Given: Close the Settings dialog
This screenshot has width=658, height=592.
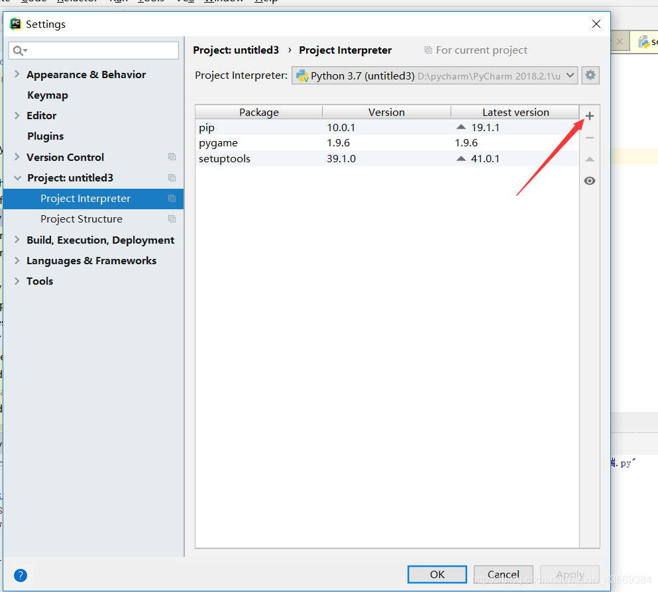Looking at the screenshot, I should pos(596,24).
